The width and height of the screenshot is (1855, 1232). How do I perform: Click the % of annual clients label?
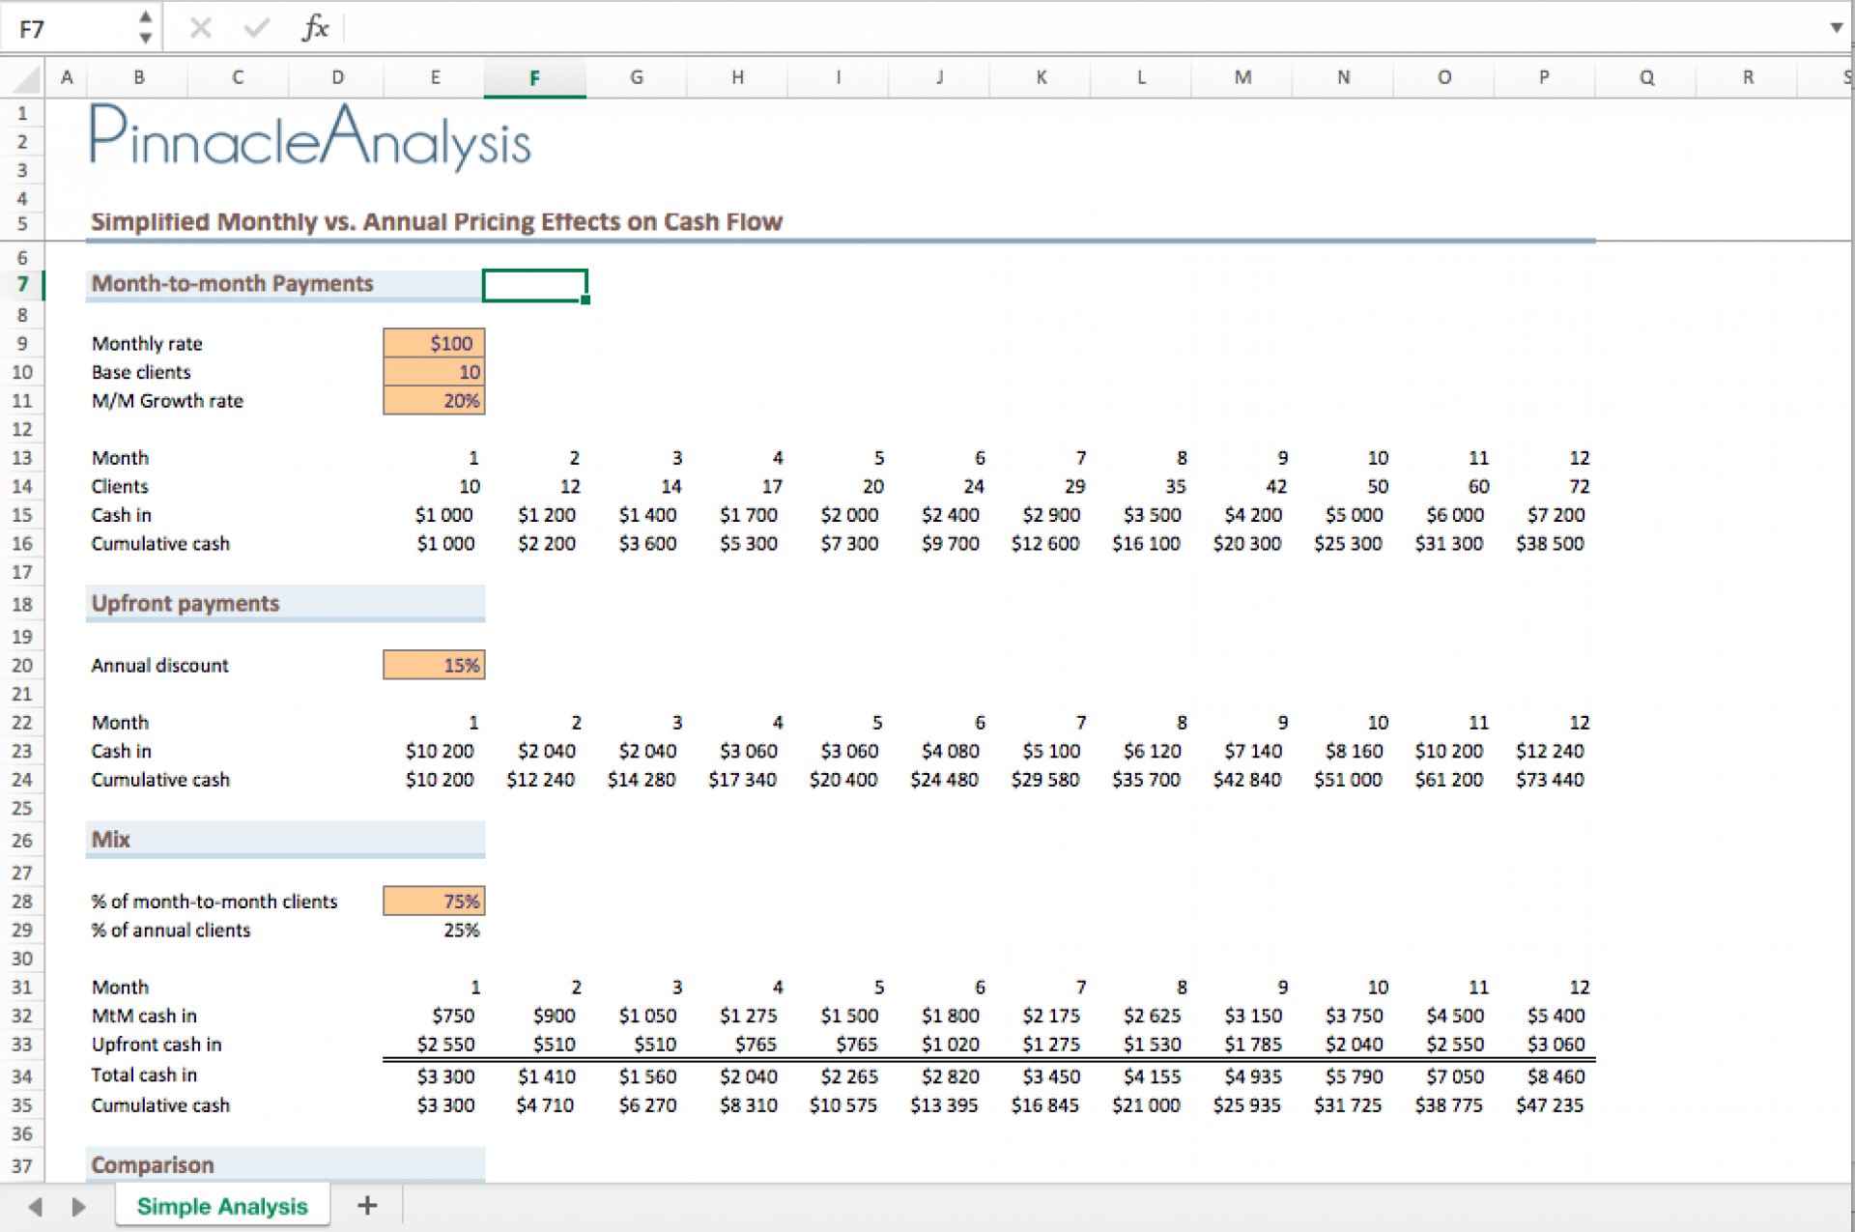tap(171, 931)
